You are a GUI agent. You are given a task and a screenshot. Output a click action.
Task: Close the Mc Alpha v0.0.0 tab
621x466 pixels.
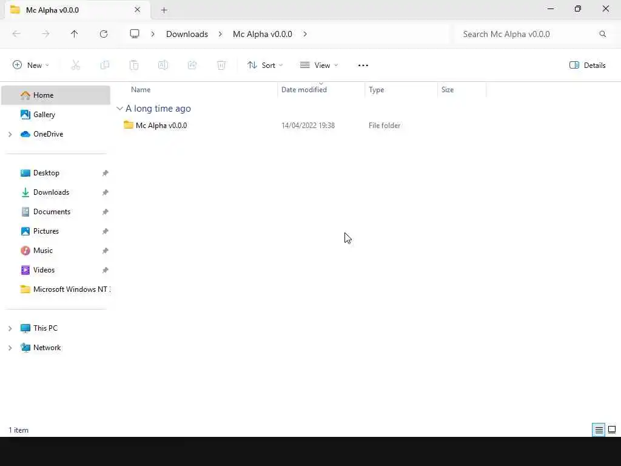pos(138,10)
